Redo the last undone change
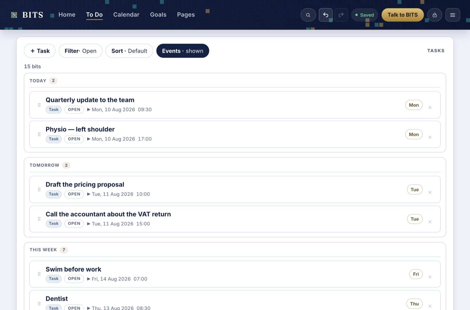Image resolution: width=470 pixels, height=310 pixels. pyautogui.click(x=341, y=15)
